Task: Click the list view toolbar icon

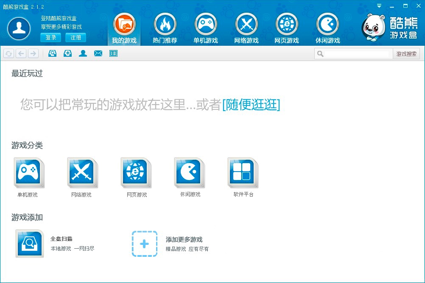Action: click(113, 53)
